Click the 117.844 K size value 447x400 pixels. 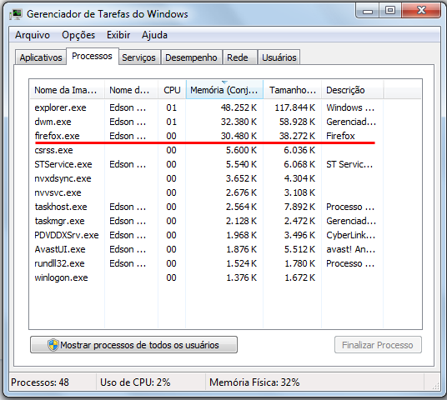click(294, 107)
